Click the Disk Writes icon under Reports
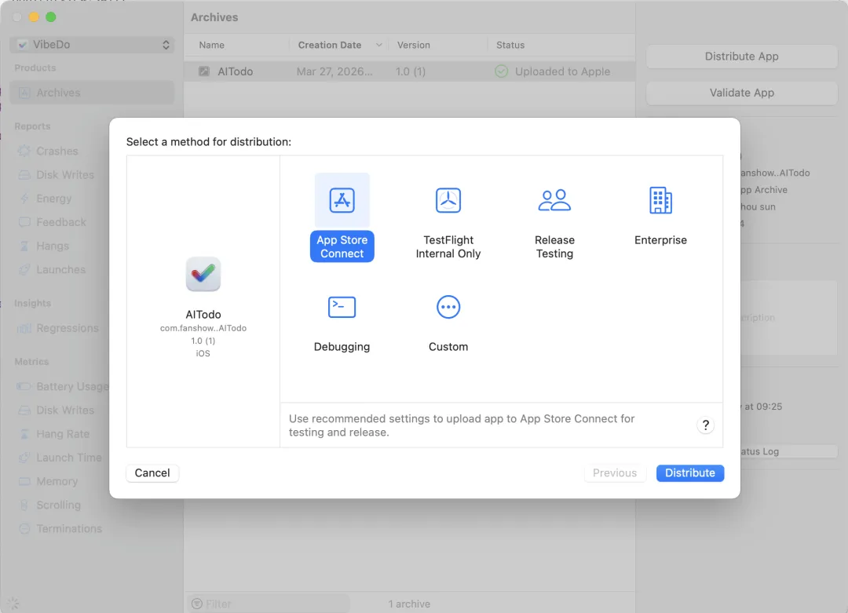The image size is (848, 613). [24, 174]
